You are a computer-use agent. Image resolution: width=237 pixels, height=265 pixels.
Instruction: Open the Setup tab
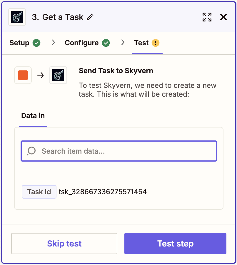(19, 43)
